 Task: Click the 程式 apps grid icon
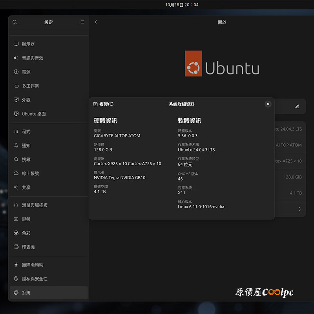pos(16,131)
